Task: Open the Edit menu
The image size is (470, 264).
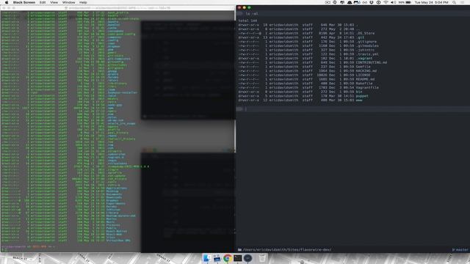Action: 43,2
